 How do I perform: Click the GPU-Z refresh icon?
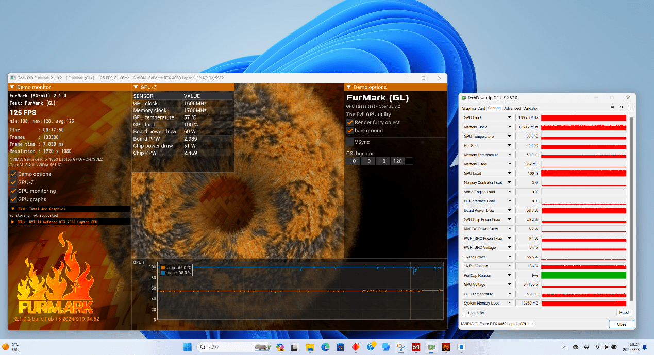tap(621, 107)
